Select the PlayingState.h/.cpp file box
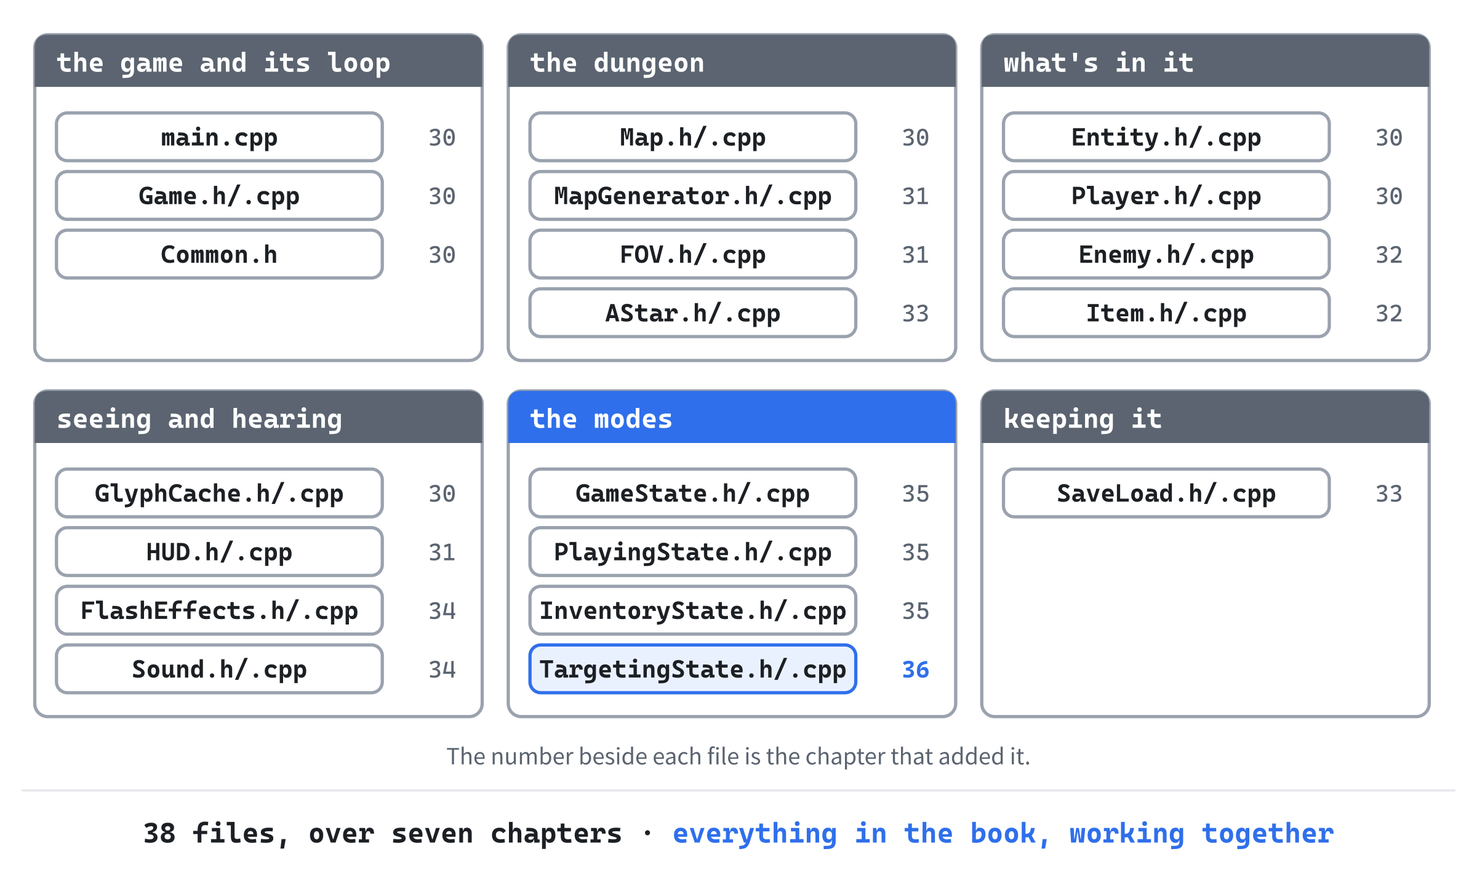The width and height of the screenshot is (1477, 886). click(692, 551)
